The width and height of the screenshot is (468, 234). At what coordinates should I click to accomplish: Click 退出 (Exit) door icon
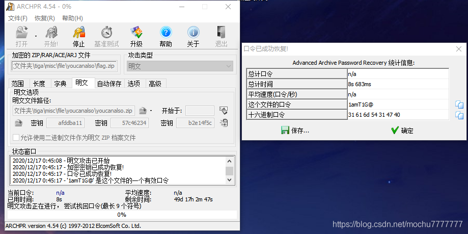coord(221,32)
